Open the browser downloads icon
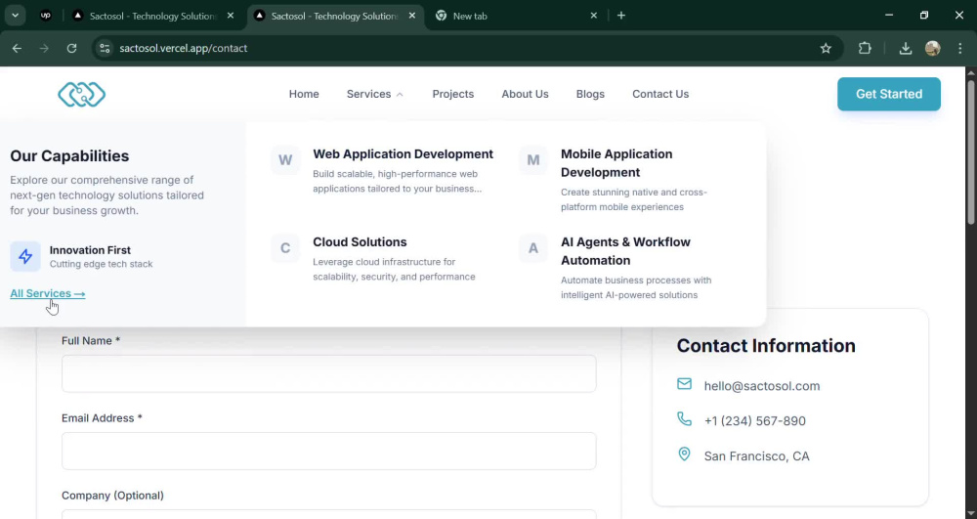The width and height of the screenshot is (977, 519). click(x=906, y=48)
